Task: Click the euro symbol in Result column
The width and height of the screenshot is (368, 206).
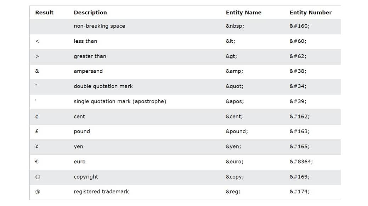Action: [37, 162]
